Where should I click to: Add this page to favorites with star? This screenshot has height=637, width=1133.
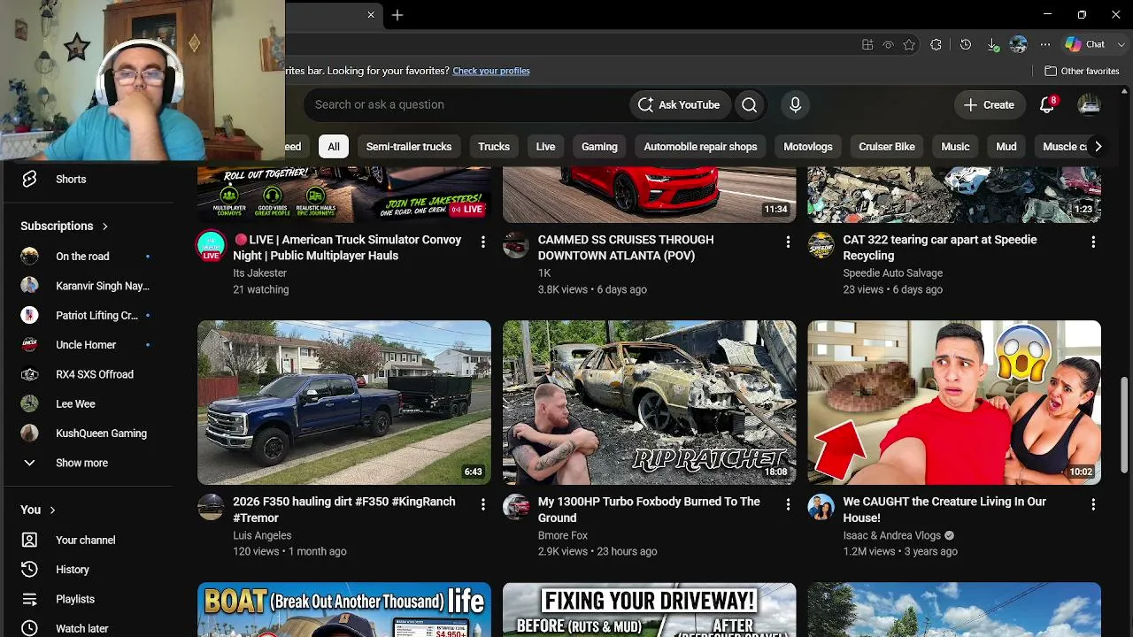(909, 44)
